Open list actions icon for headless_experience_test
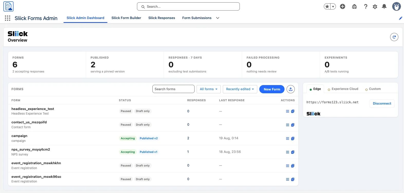 click(288, 111)
